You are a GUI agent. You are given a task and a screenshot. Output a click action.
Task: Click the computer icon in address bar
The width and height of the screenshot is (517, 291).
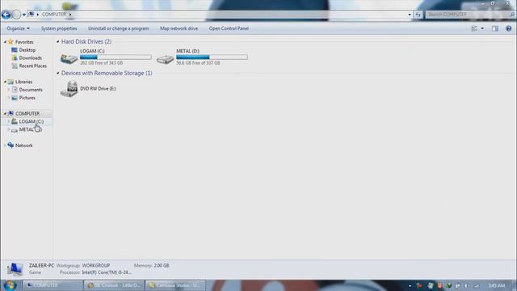point(31,15)
